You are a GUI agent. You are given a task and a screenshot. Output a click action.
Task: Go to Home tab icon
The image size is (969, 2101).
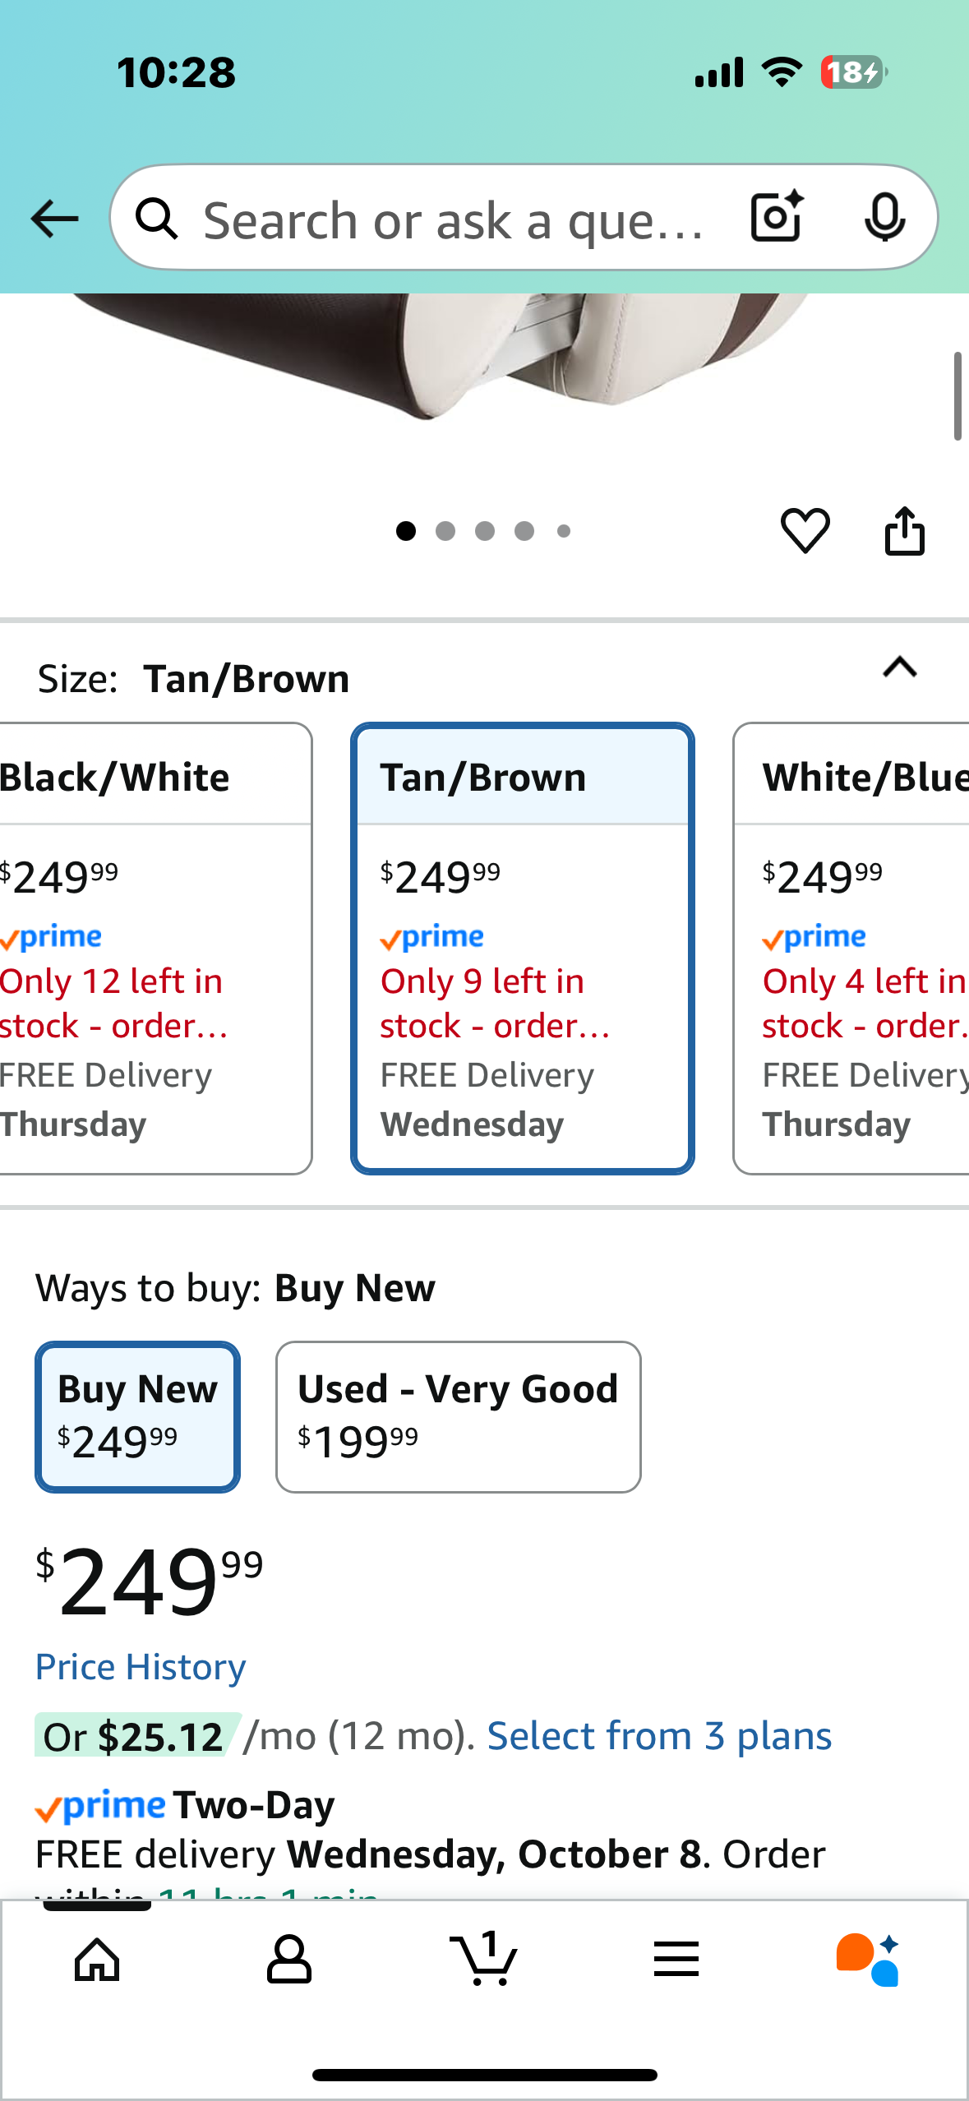click(x=97, y=1960)
